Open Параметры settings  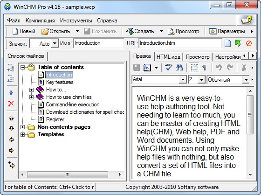click(x=227, y=31)
